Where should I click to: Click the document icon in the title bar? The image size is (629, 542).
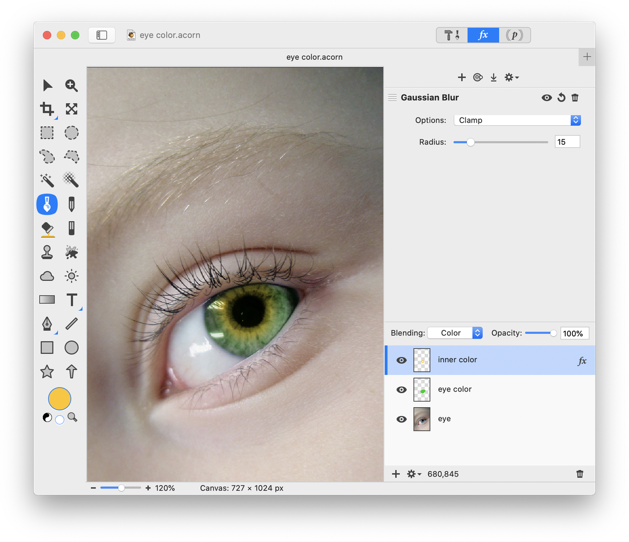[x=132, y=35]
